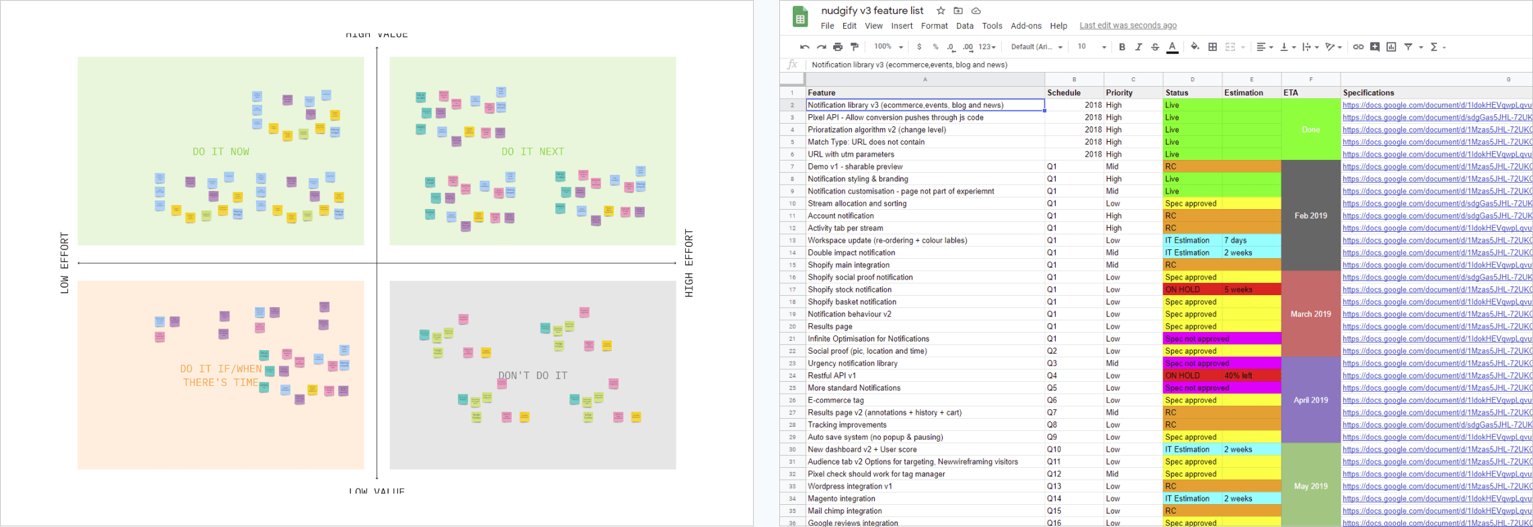This screenshot has width=1533, height=527.
Task: Insert link via chain icon
Action: coord(1358,47)
